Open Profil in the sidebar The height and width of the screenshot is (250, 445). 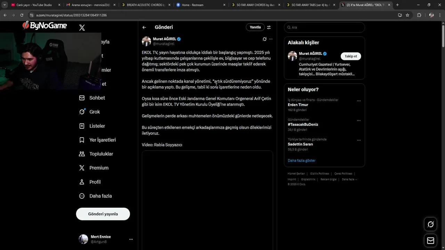click(90, 182)
